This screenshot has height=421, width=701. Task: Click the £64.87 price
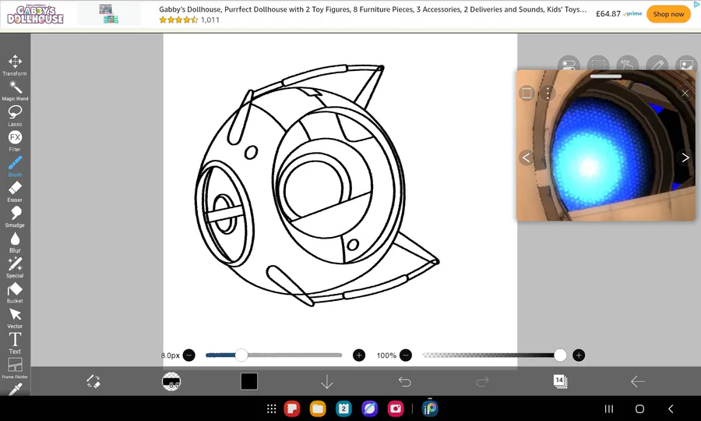click(x=608, y=14)
